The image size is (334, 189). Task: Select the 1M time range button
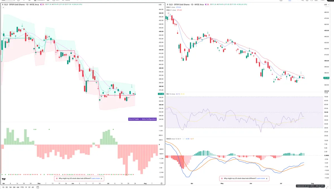[x=10, y=187]
